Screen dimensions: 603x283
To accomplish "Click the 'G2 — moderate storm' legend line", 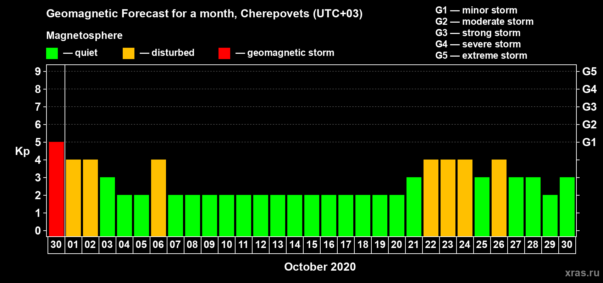I will pos(485,22).
